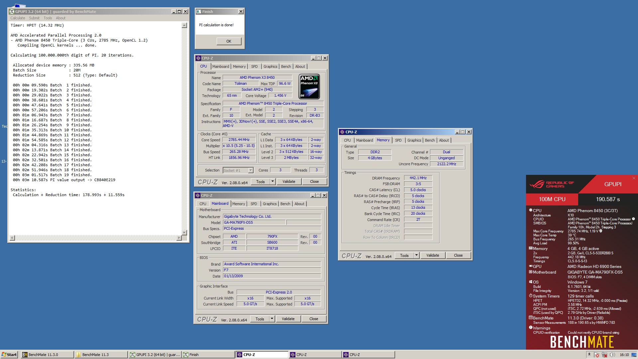Open the Calculate menu in GPUPI

pos(18,18)
